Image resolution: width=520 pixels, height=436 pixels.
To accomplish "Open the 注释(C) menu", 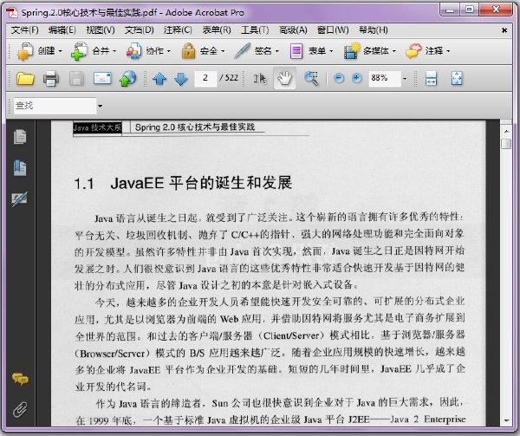I will pyautogui.click(x=178, y=30).
